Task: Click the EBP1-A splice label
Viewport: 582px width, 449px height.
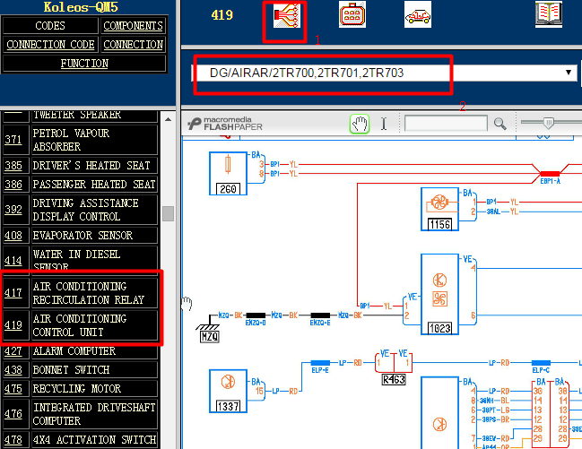Action: [550, 181]
